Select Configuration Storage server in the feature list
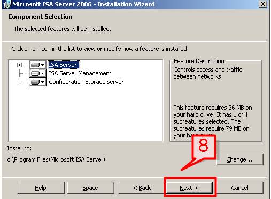Screen dimensions: 271x199 click(x=86, y=82)
